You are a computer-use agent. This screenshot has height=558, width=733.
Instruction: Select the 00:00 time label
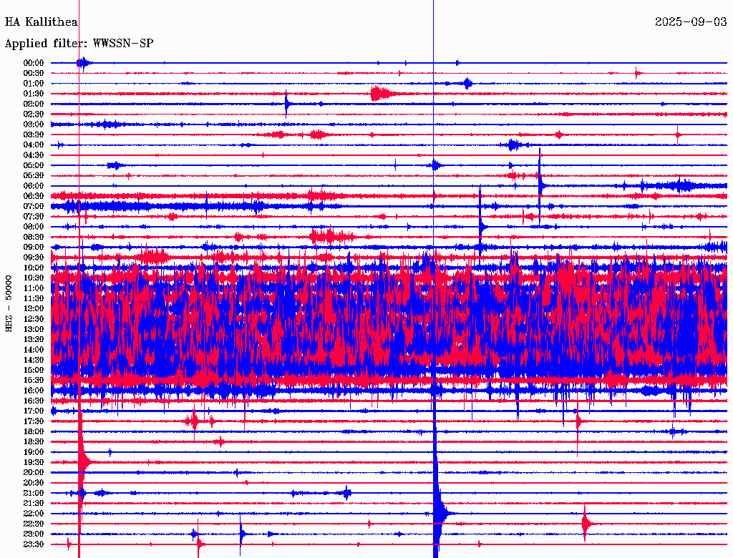coord(34,63)
